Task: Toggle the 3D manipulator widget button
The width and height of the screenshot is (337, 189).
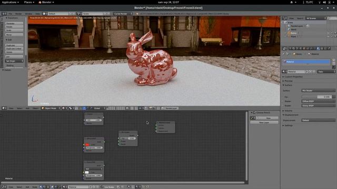Action: pyautogui.click(x=81, y=108)
